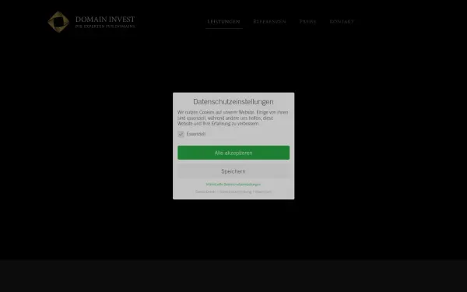Open the Impressum link in dialog

coord(263,192)
